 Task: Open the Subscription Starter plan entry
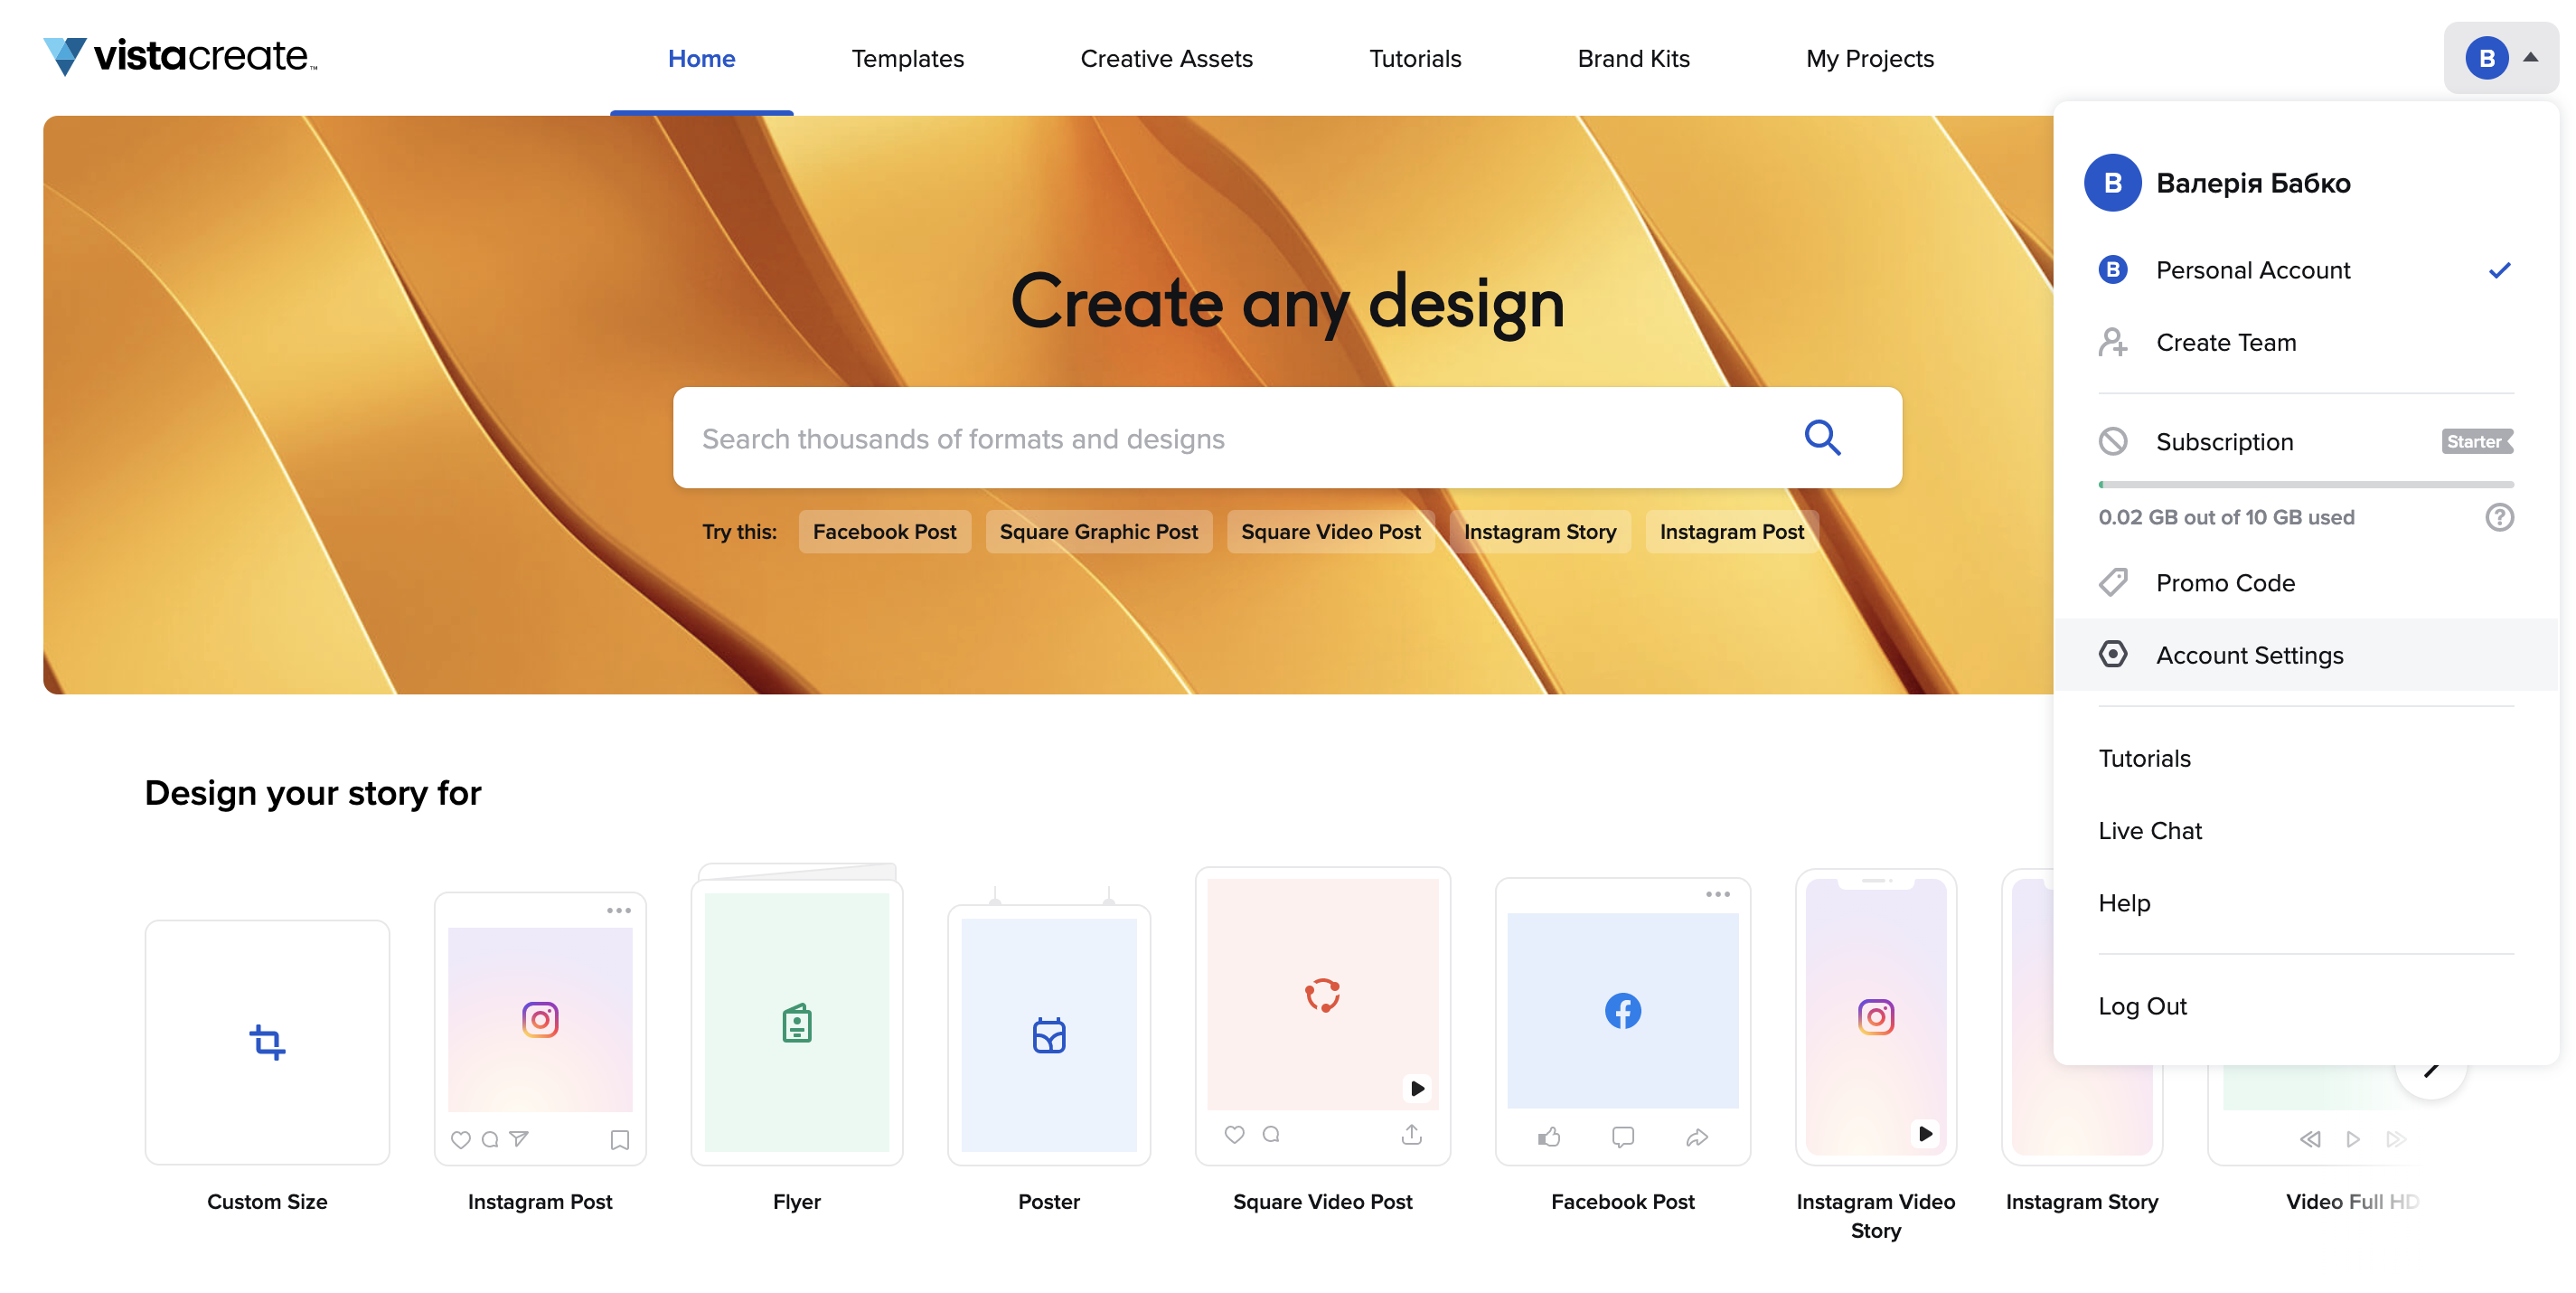(x=2305, y=442)
